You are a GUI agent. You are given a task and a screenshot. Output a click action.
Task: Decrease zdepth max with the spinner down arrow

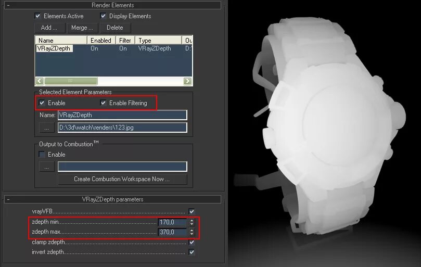(192, 234)
